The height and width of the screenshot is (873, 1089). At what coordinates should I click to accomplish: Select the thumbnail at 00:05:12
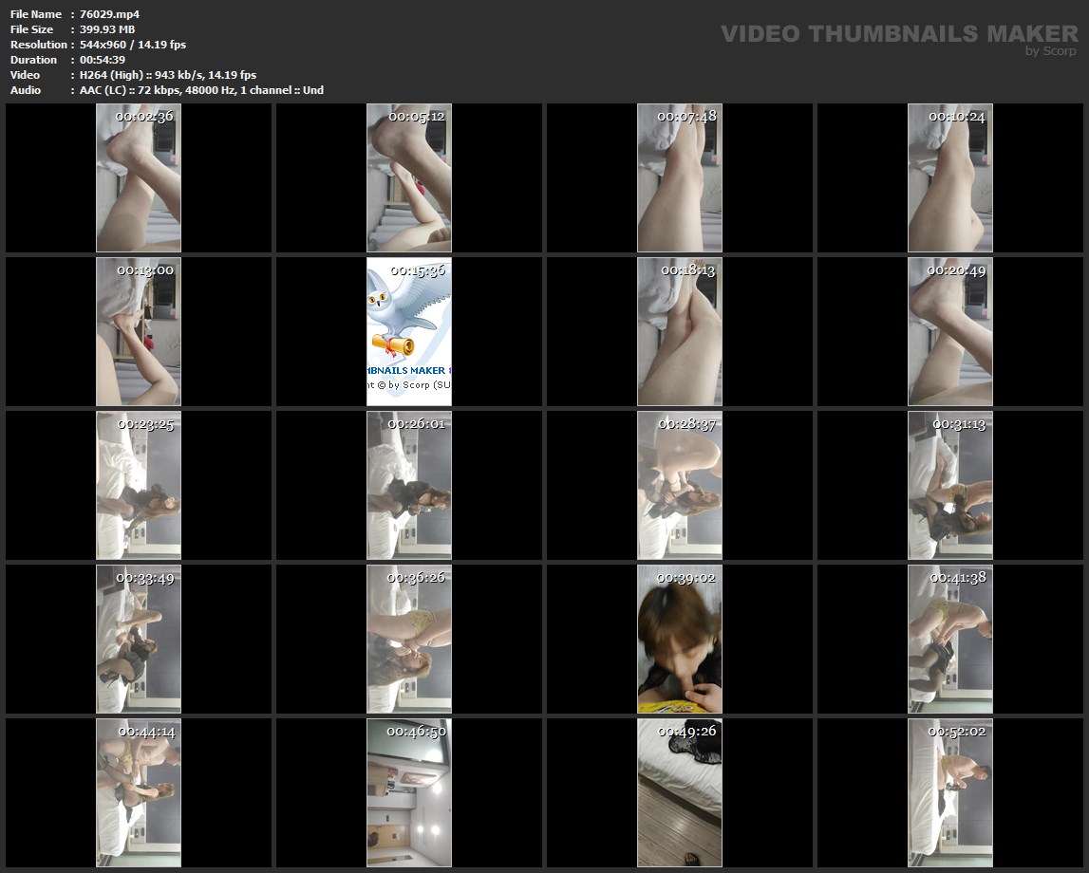click(409, 177)
